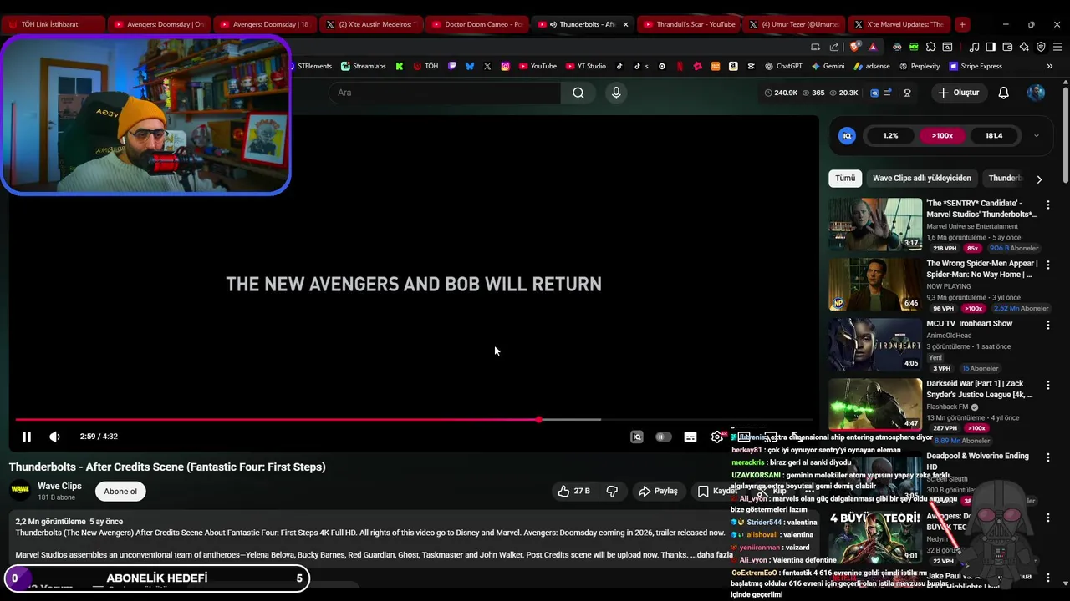Open options menu for SENTRY Candidate video
1070x601 pixels.
point(1048,205)
